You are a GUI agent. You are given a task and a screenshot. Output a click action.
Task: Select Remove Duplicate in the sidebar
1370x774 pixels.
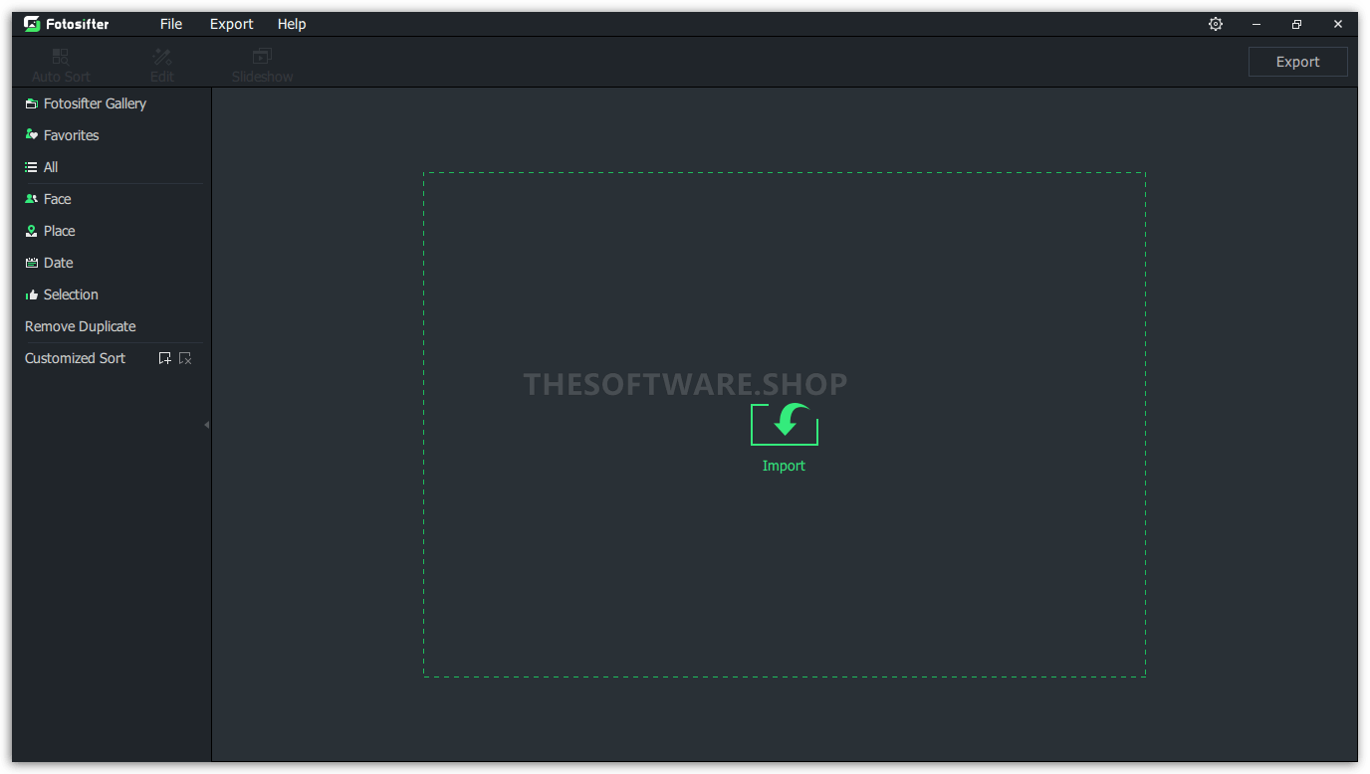(x=80, y=325)
